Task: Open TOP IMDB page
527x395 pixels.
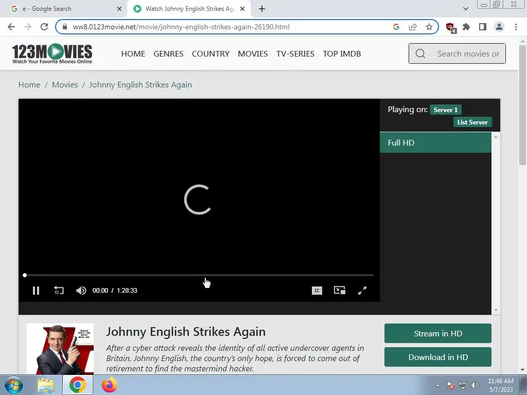Action: pyautogui.click(x=342, y=53)
